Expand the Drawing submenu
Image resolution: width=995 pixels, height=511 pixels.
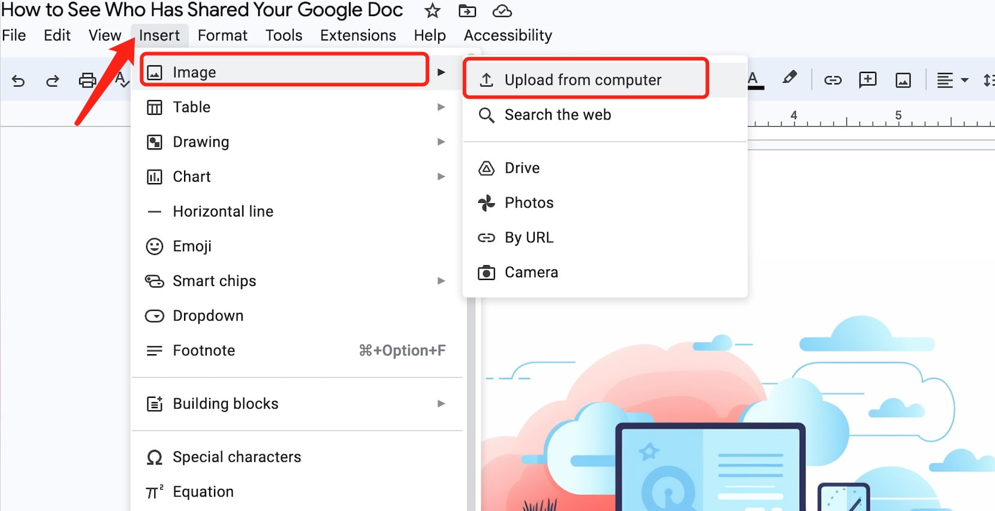[297, 142]
